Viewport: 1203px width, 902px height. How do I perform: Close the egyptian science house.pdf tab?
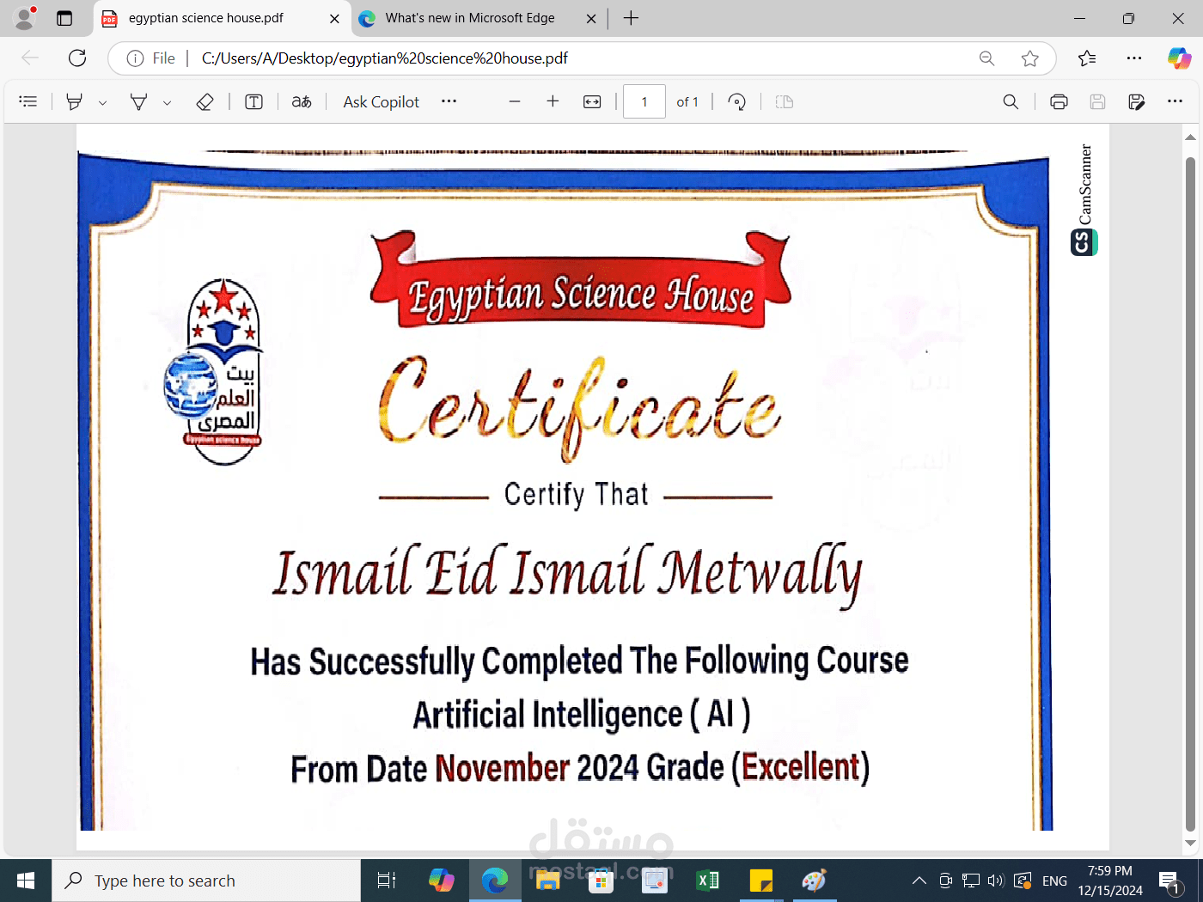point(335,18)
